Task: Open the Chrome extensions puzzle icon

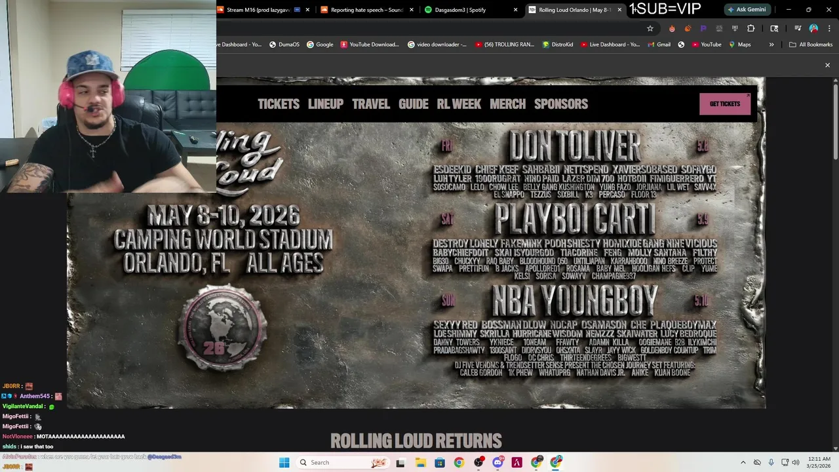Action: click(x=751, y=28)
